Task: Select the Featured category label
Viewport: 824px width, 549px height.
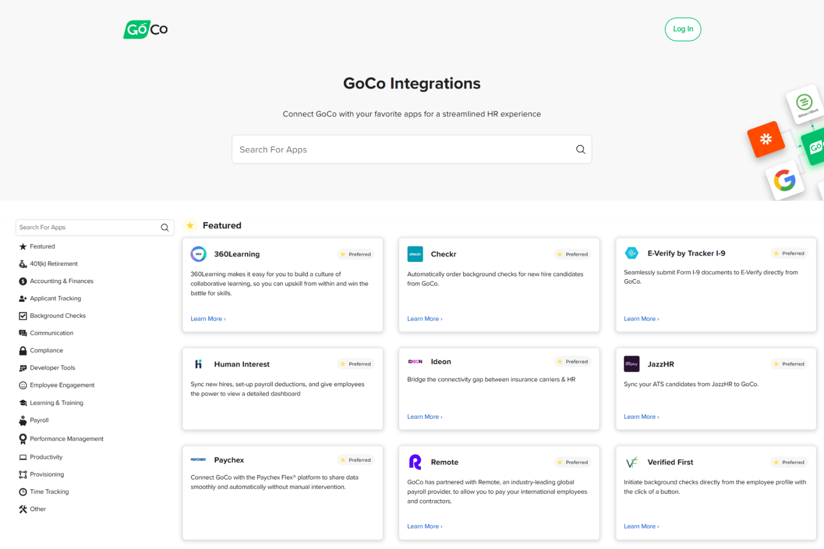Action: coord(42,246)
